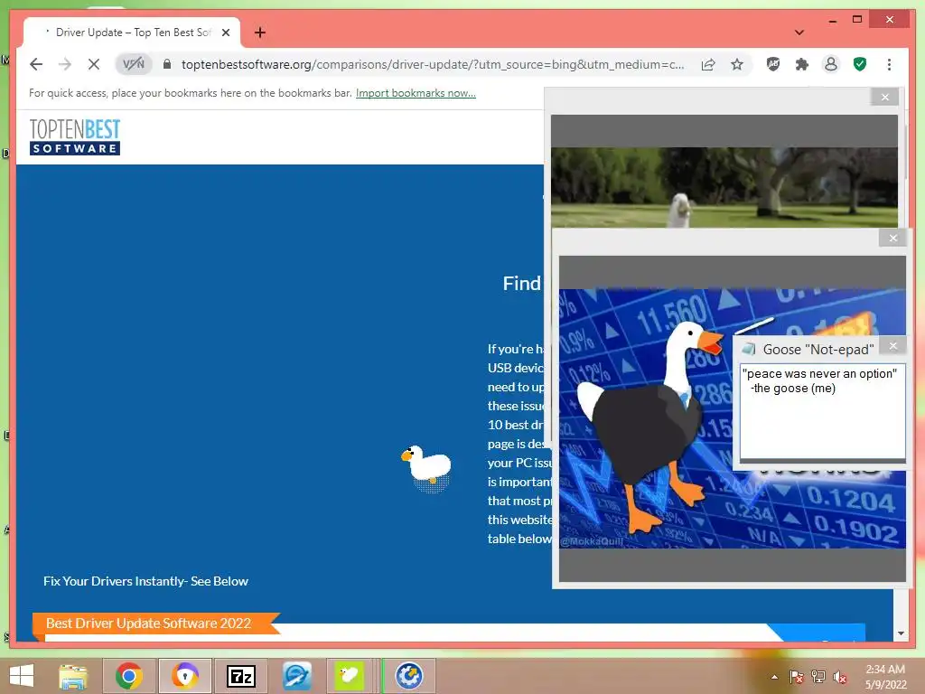Screen dimensions: 925x694
Task: Click the muted volume tray icon
Action: (839, 677)
